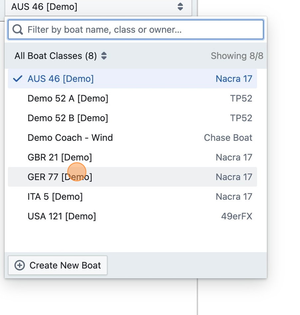Choose ITA 5 [Demo] boat

click(x=132, y=196)
